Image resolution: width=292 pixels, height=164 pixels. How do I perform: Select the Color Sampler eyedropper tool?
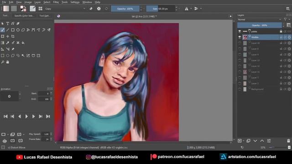[x=8, y=43]
